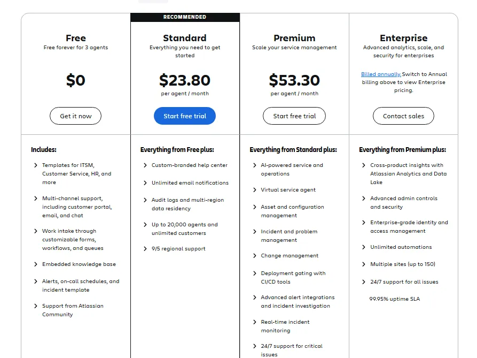Expand Virtual service agent chevron
Viewport: 477px width, 358px height.
click(x=255, y=190)
